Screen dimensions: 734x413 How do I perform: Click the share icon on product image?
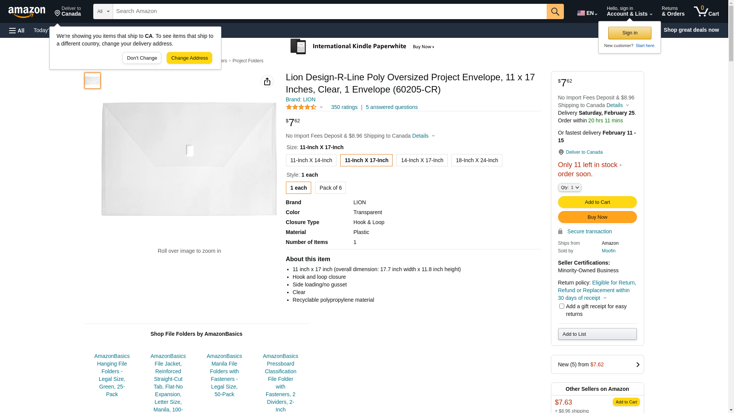point(267,81)
